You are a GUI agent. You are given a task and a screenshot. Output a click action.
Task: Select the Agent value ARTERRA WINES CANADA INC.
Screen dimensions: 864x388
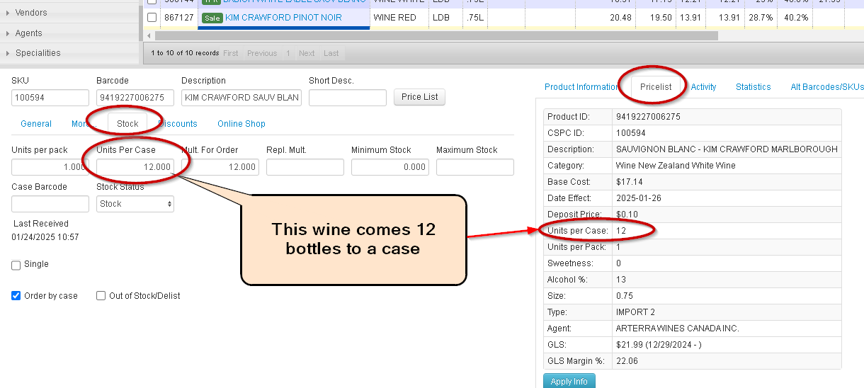pos(678,329)
